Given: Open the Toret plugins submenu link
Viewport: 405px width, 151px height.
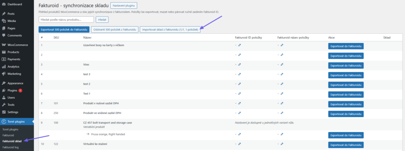Looking at the screenshot, I should point(10,129).
